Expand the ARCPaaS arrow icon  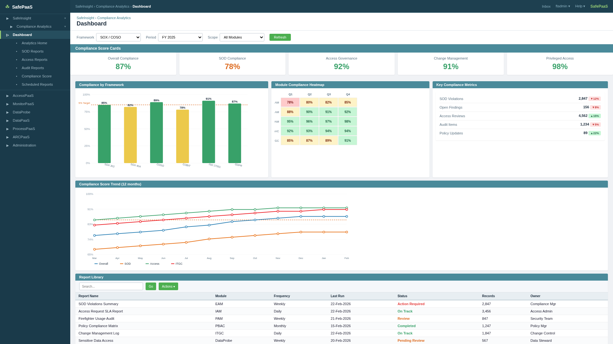8,137
